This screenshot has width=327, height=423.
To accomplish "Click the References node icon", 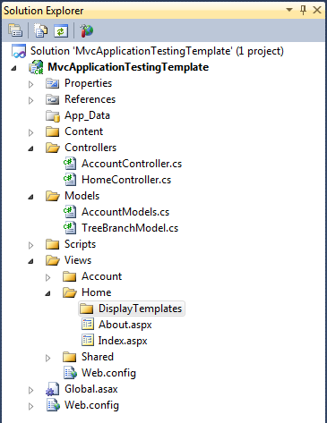I will tap(53, 99).
